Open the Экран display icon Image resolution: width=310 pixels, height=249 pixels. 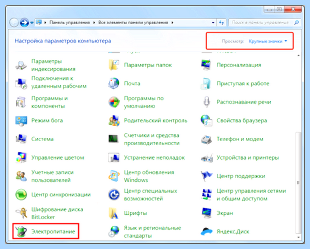(206, 213)
